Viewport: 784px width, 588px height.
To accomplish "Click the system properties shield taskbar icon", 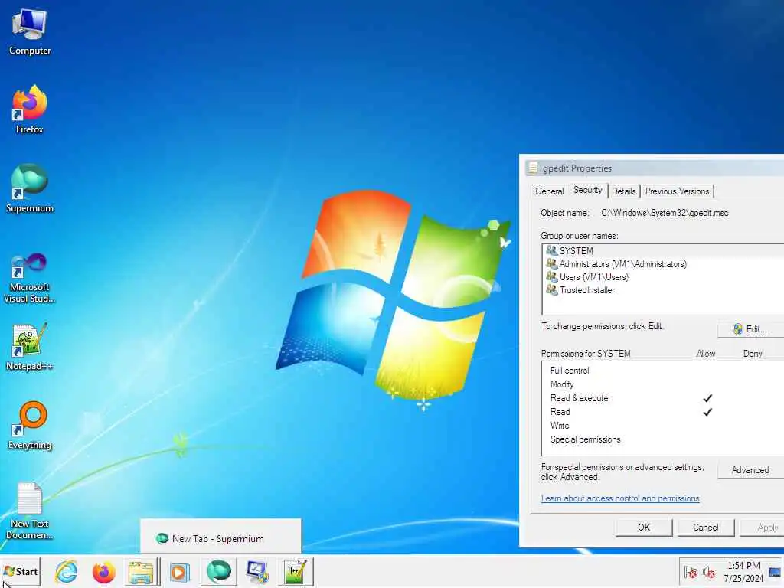I will [257, 571].
